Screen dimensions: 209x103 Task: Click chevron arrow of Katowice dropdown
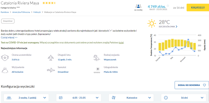tap(149, 98)
